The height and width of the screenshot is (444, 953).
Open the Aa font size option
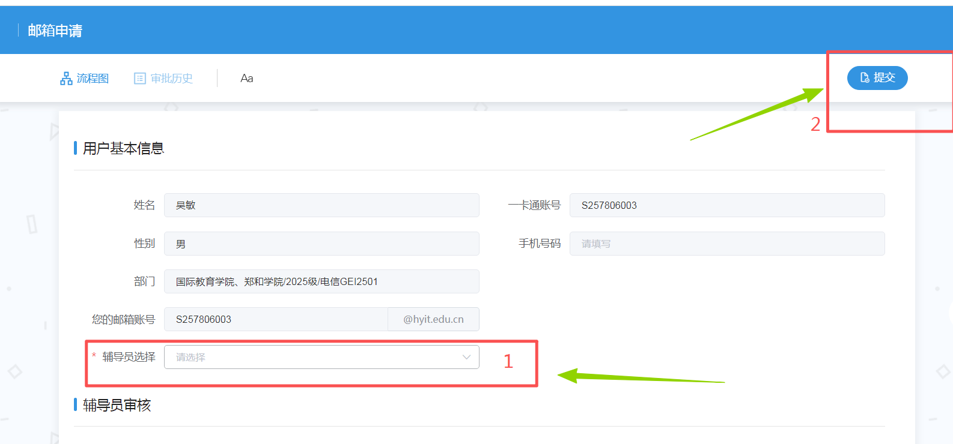[246, 79]
